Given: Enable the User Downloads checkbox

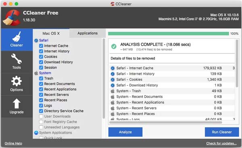Looking at the screenshot, I should coord(41,116).
